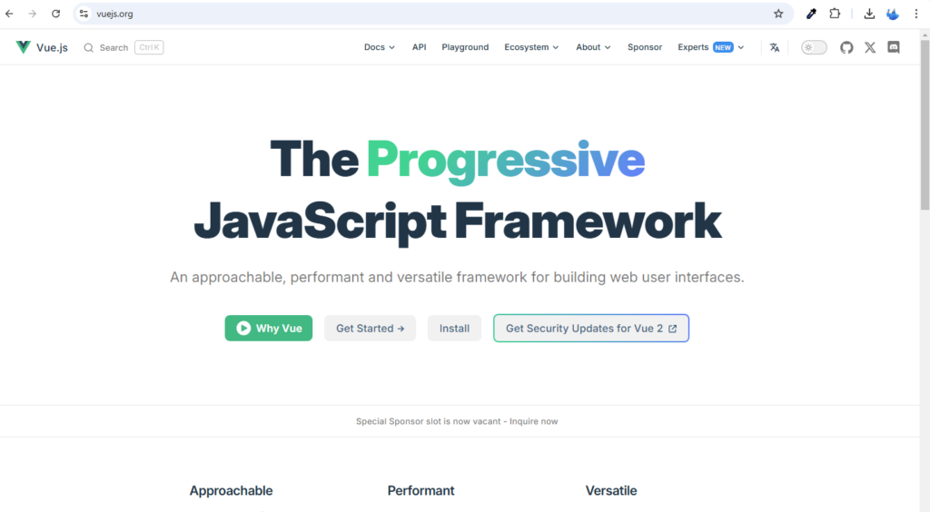Click the word Progressive in headline
The width and height of the screenshot is (930, 512).
[x=506, y=162]
